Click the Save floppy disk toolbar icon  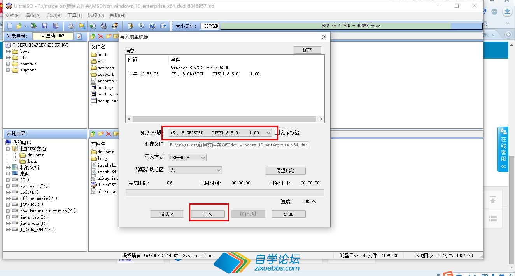pyautogui.click(x=45, y=26)
